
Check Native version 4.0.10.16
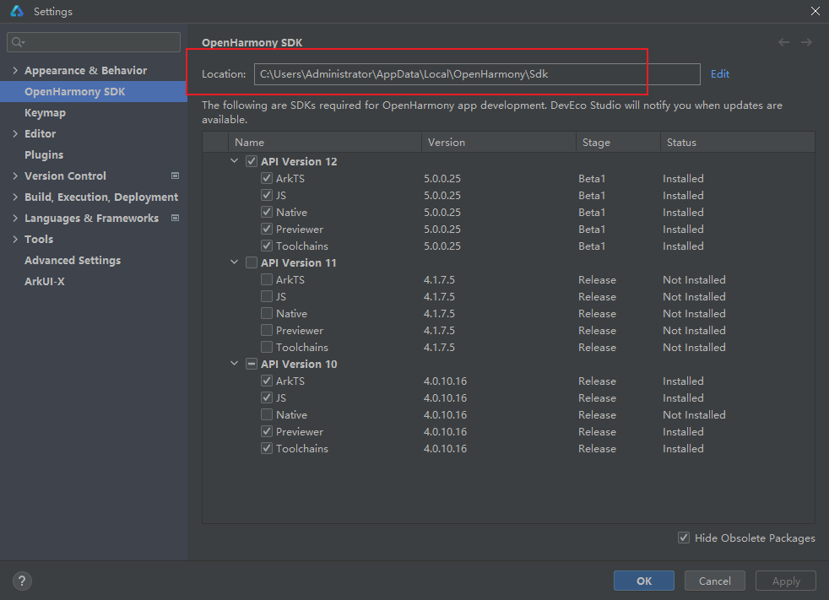pyautogui.click(x=267, y=414)
